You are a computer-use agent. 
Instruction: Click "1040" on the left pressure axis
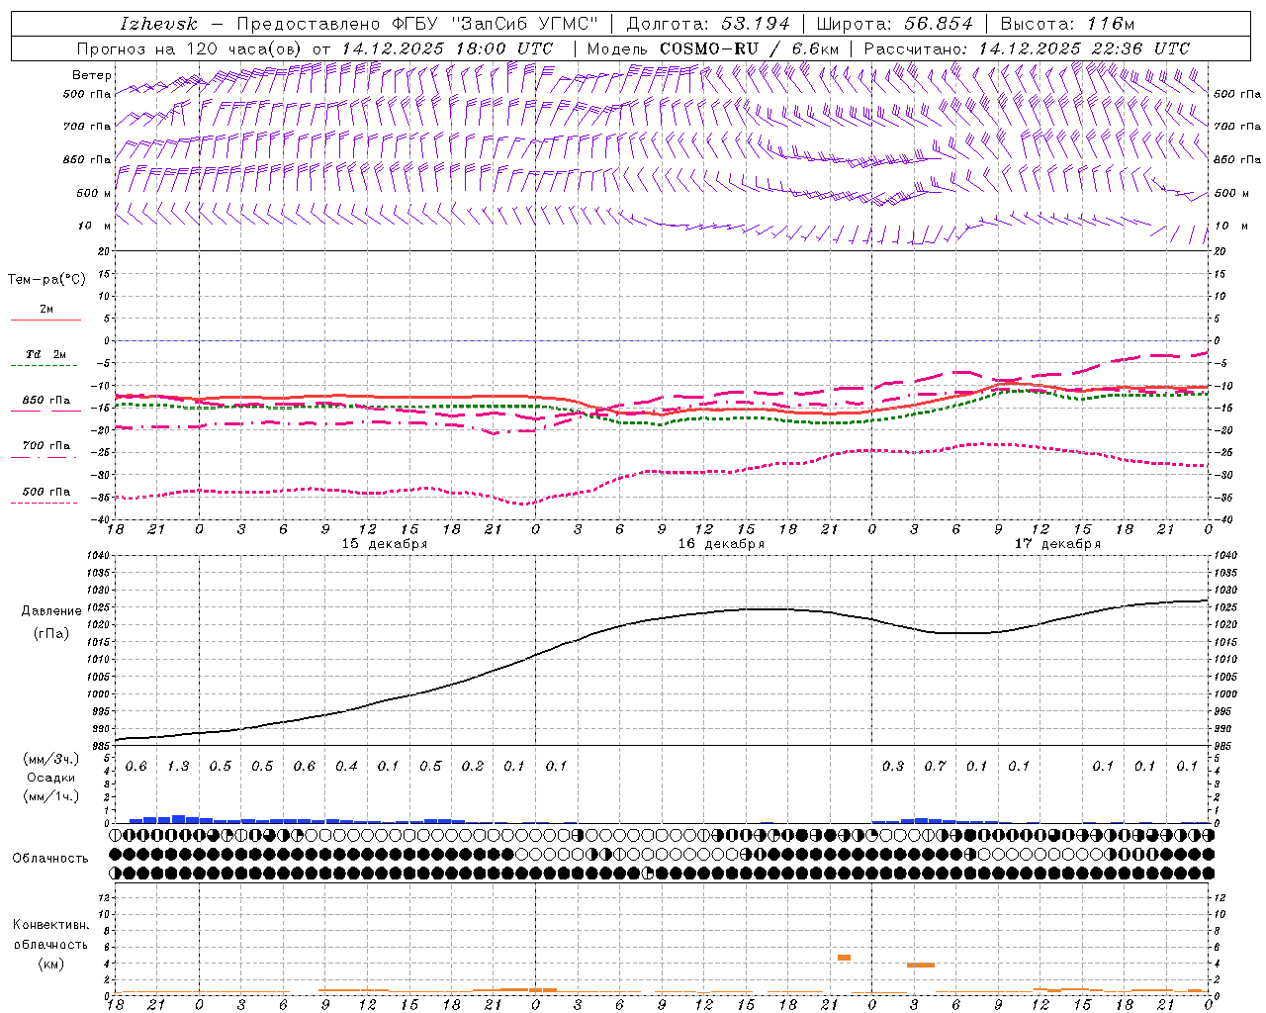tap(99, 556)
